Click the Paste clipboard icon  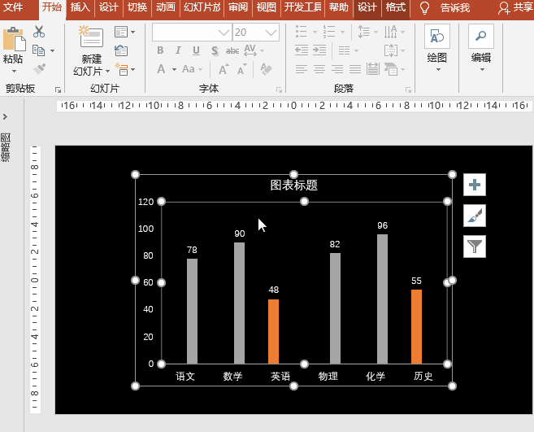coord(14,39)
